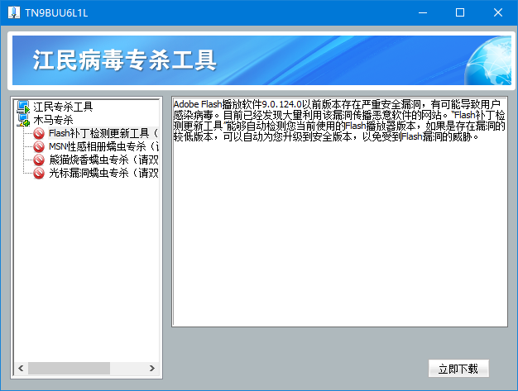Click the tree scrollbar left arrow
The height and width of the screenshot is (391, 518).
click(22, 368)
